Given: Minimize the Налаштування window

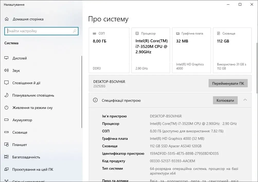Looking at the screenshot, I should point(228,4).
